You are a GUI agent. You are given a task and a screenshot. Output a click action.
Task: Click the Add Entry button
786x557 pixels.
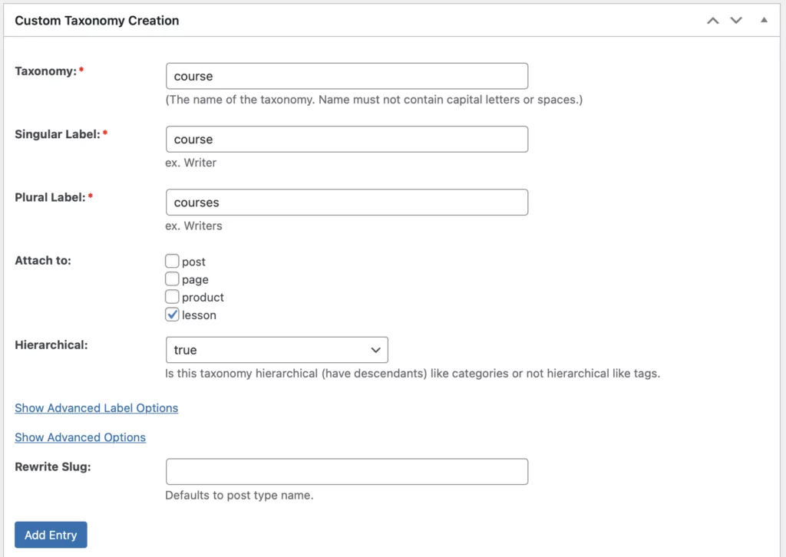coord(51,535)
